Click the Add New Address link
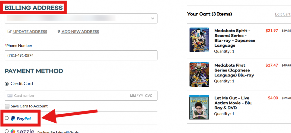 tap(80, 32)
